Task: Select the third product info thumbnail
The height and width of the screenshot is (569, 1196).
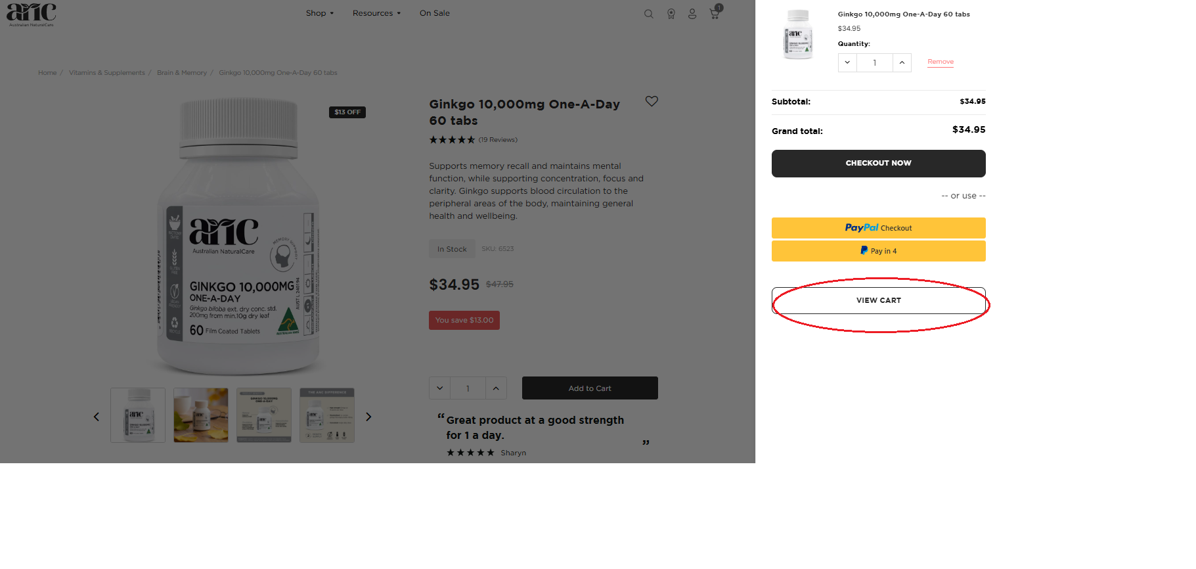Action: (x=264, y=415)
